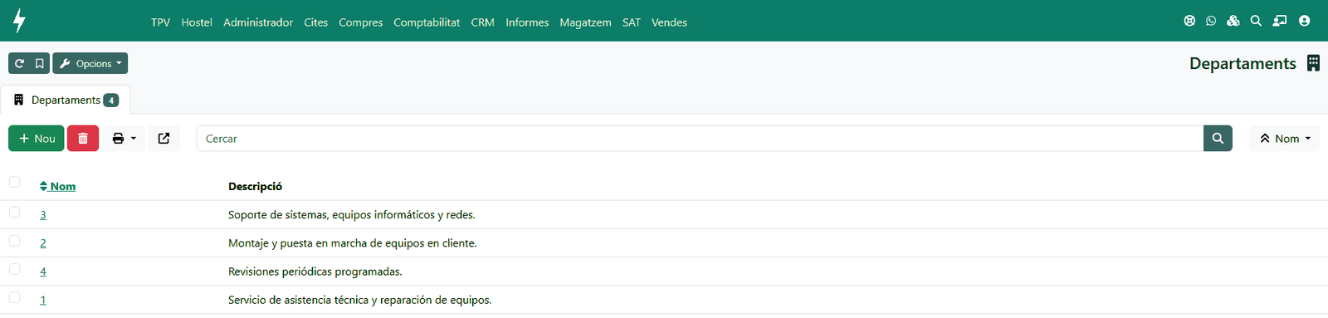The image size is (1328, 318).
Task: Click the bookmark icon button
Action: (x=39, y=63)
